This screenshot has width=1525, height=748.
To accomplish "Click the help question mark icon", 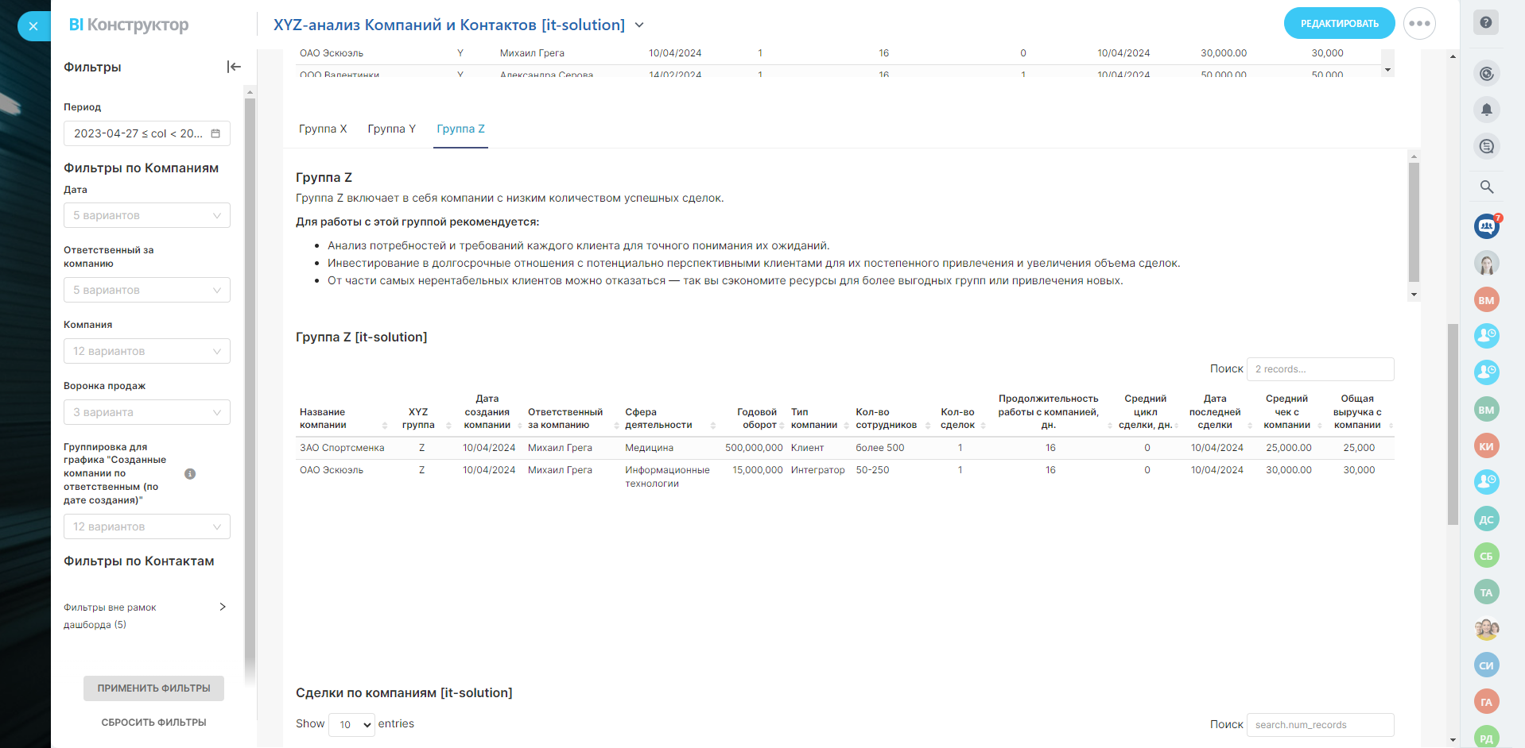I will point(1485,22).
